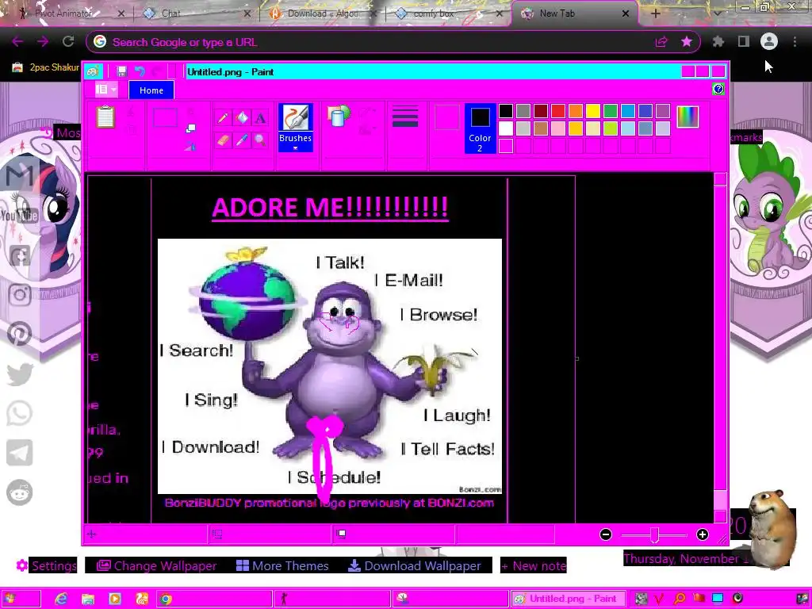Screen dimensions: 812x609
Task: Activate the Color 2 swatch button
Action: [480, 128]
